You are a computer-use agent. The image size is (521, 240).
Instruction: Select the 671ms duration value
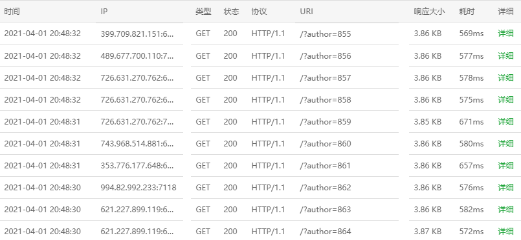471,121
